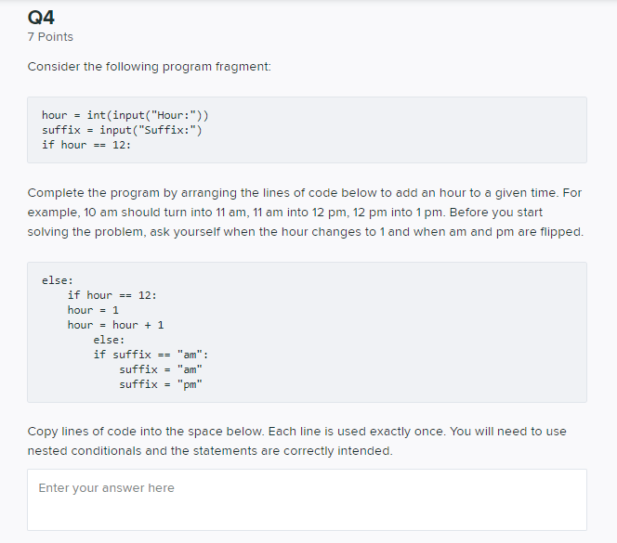Click the 'Complete the program by arranging' sentence
The height and width of the screenshot is (543, 617).
point(305,213)
